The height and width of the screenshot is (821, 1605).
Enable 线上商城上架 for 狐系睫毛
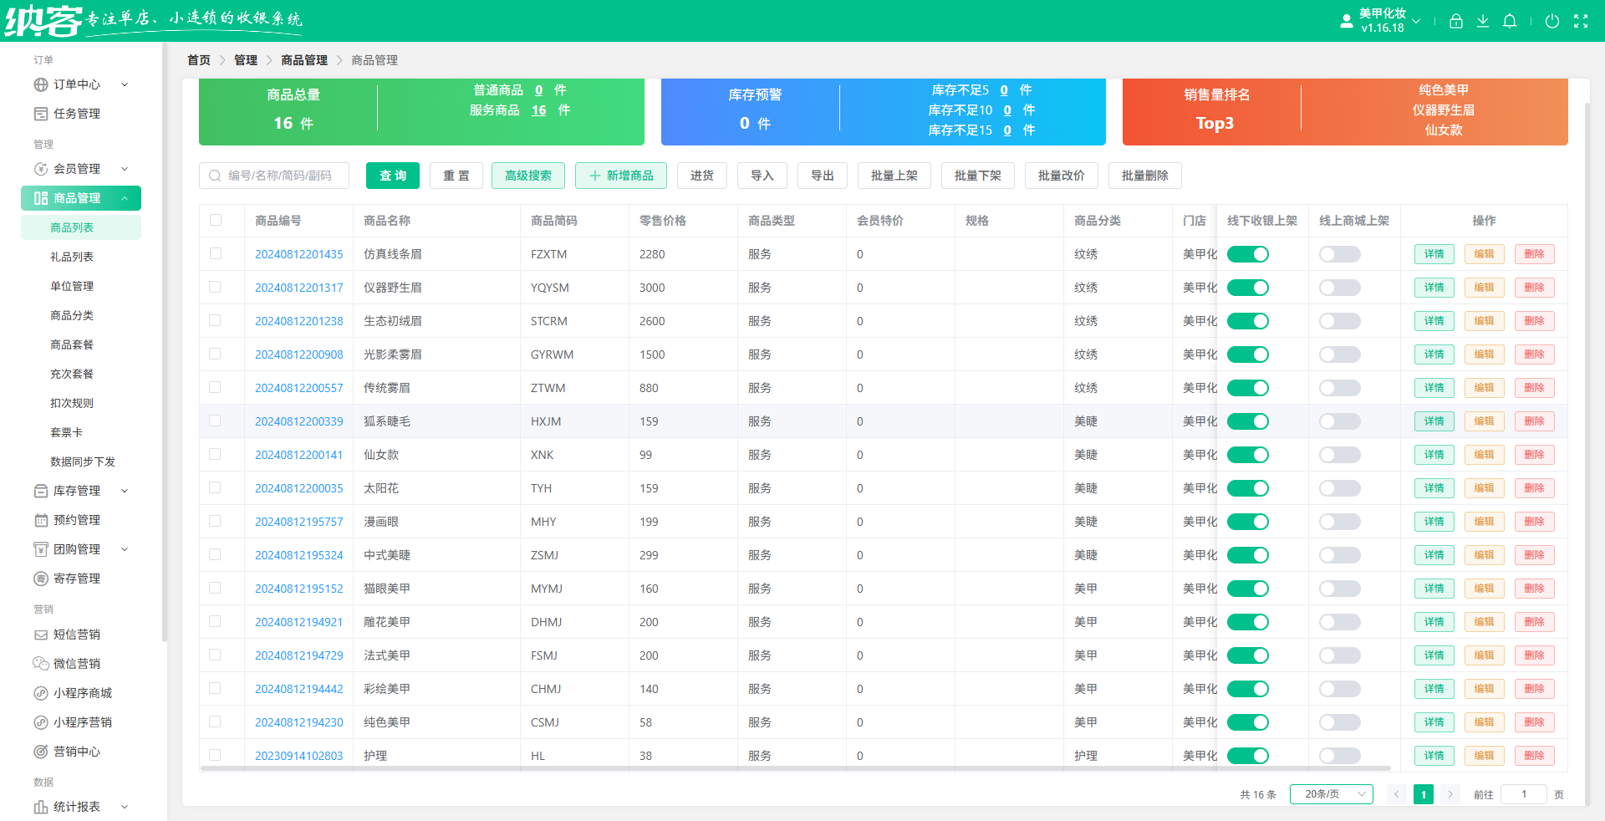coord(1339,421)
